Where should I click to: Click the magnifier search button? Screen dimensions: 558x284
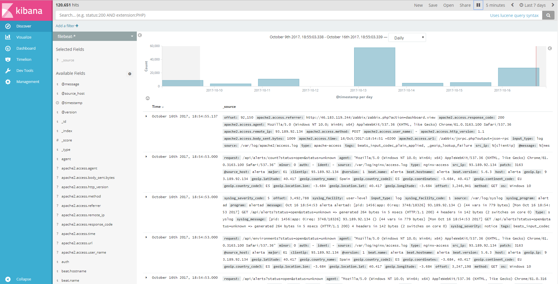click(548, 15)
